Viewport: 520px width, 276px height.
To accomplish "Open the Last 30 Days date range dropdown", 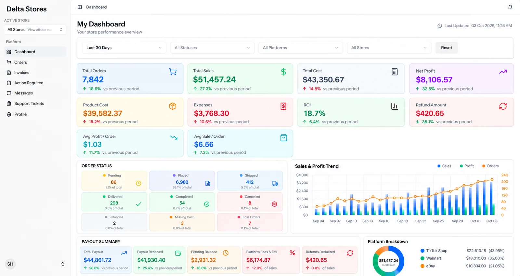I will (124, 48).
